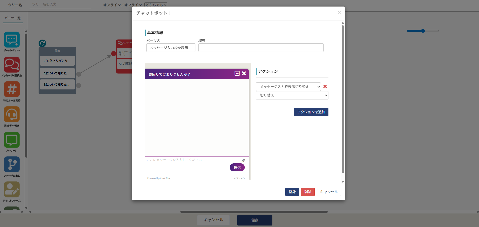Remove action with the red X icon
Image resolution: width=479 pixels, height=227 pixels.
pyautogui.click(x=325, y=86)
